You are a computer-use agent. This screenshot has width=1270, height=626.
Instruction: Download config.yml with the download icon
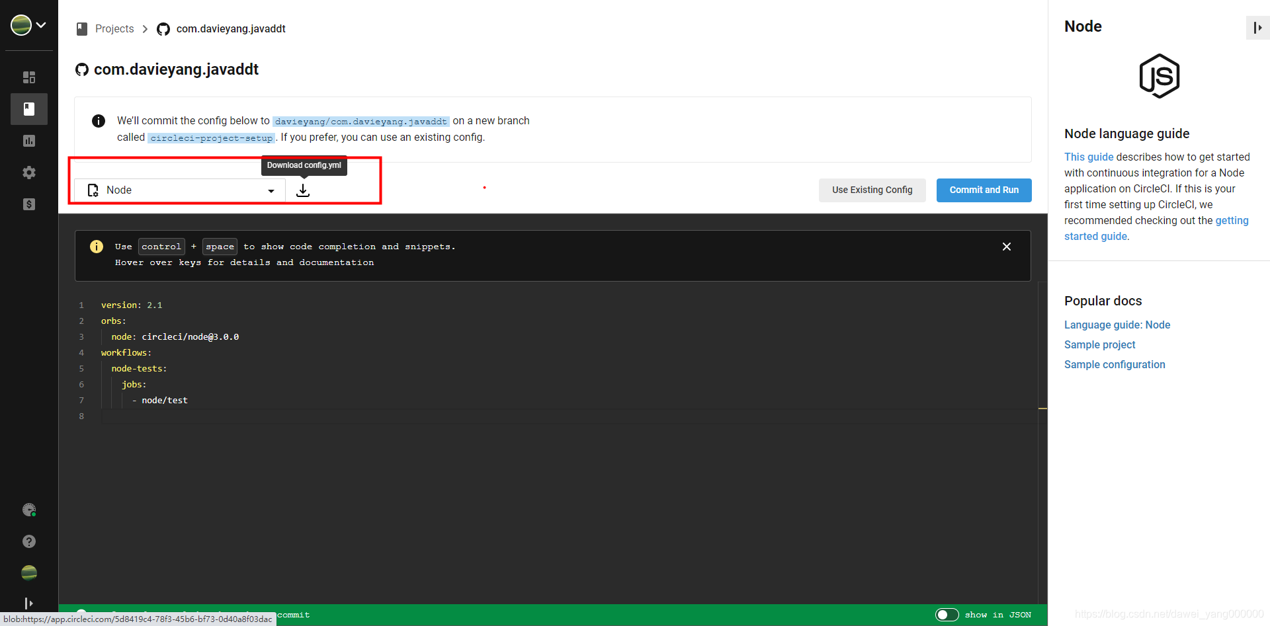tap(303, 190)
